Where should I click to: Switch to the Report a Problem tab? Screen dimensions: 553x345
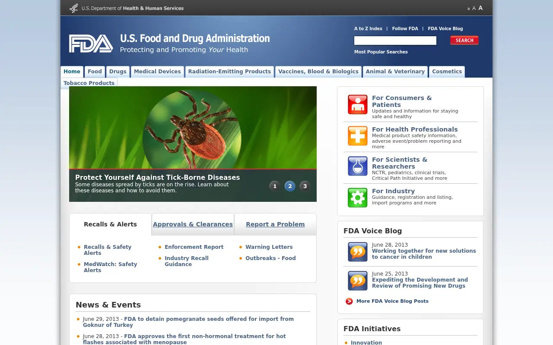pos(275,224)
